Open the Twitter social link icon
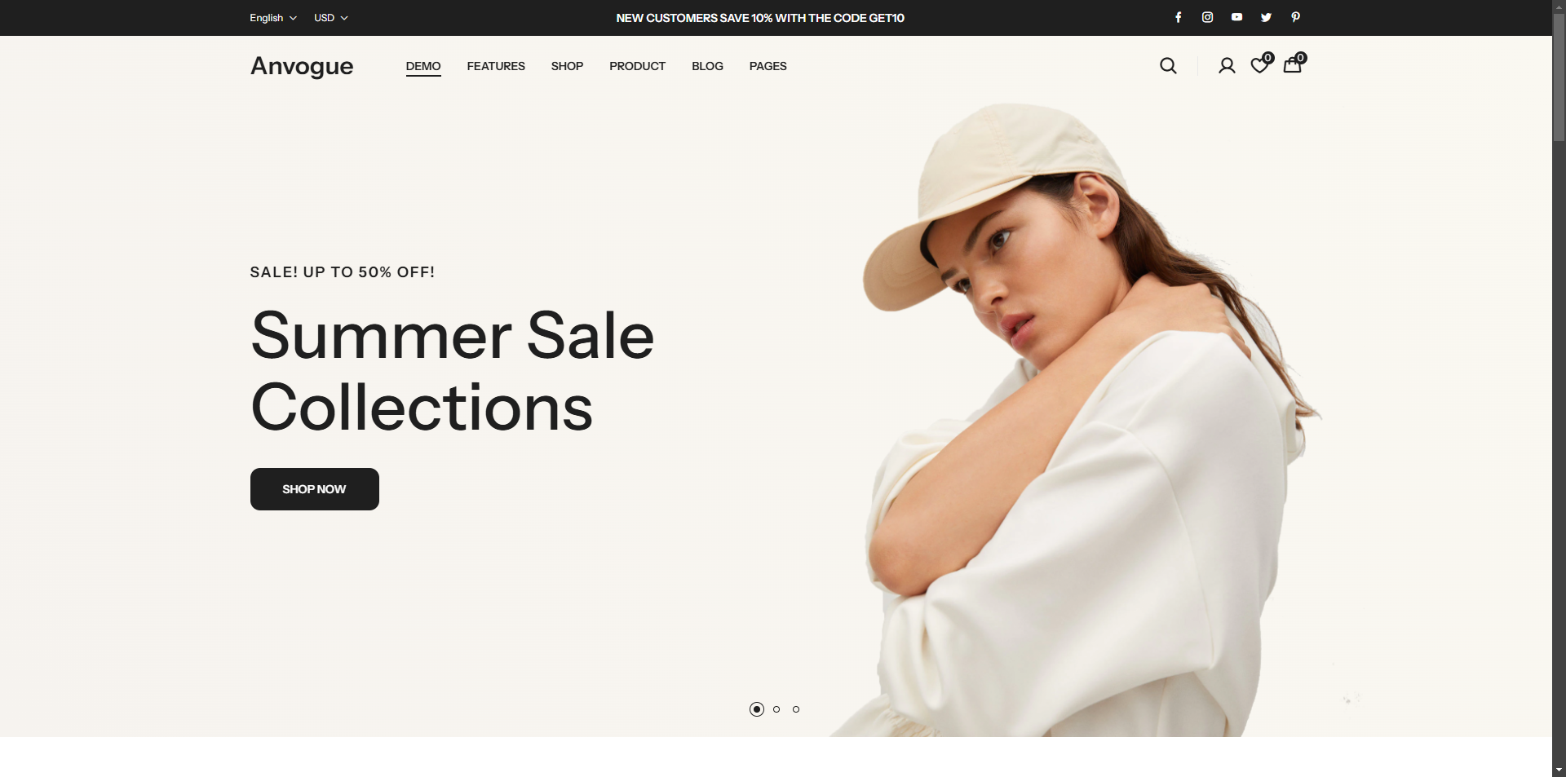Image resolution: width=1566 pixels, height=777 pixels. 1266,17
